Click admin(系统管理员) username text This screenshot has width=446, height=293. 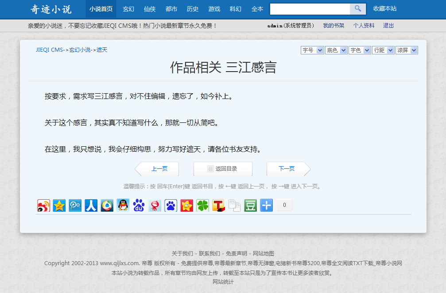(291, 26)
